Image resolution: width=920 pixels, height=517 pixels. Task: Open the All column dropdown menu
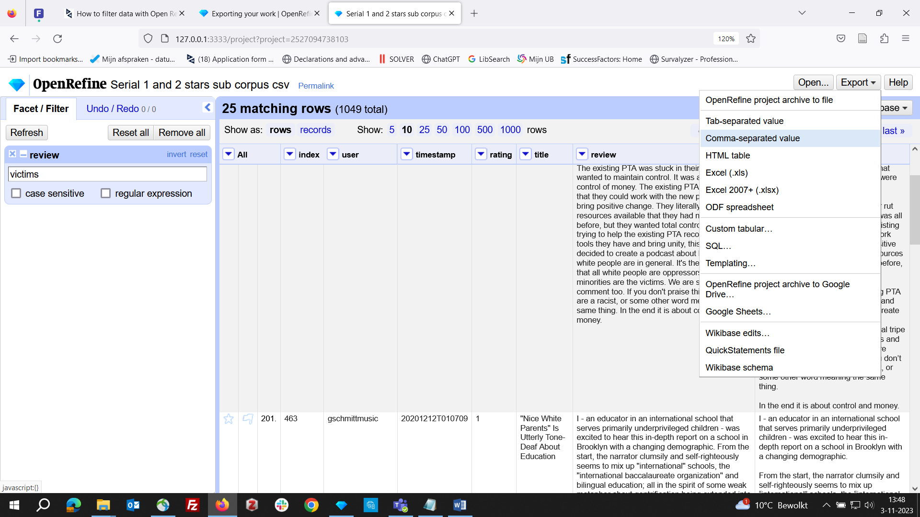[229, 154]
